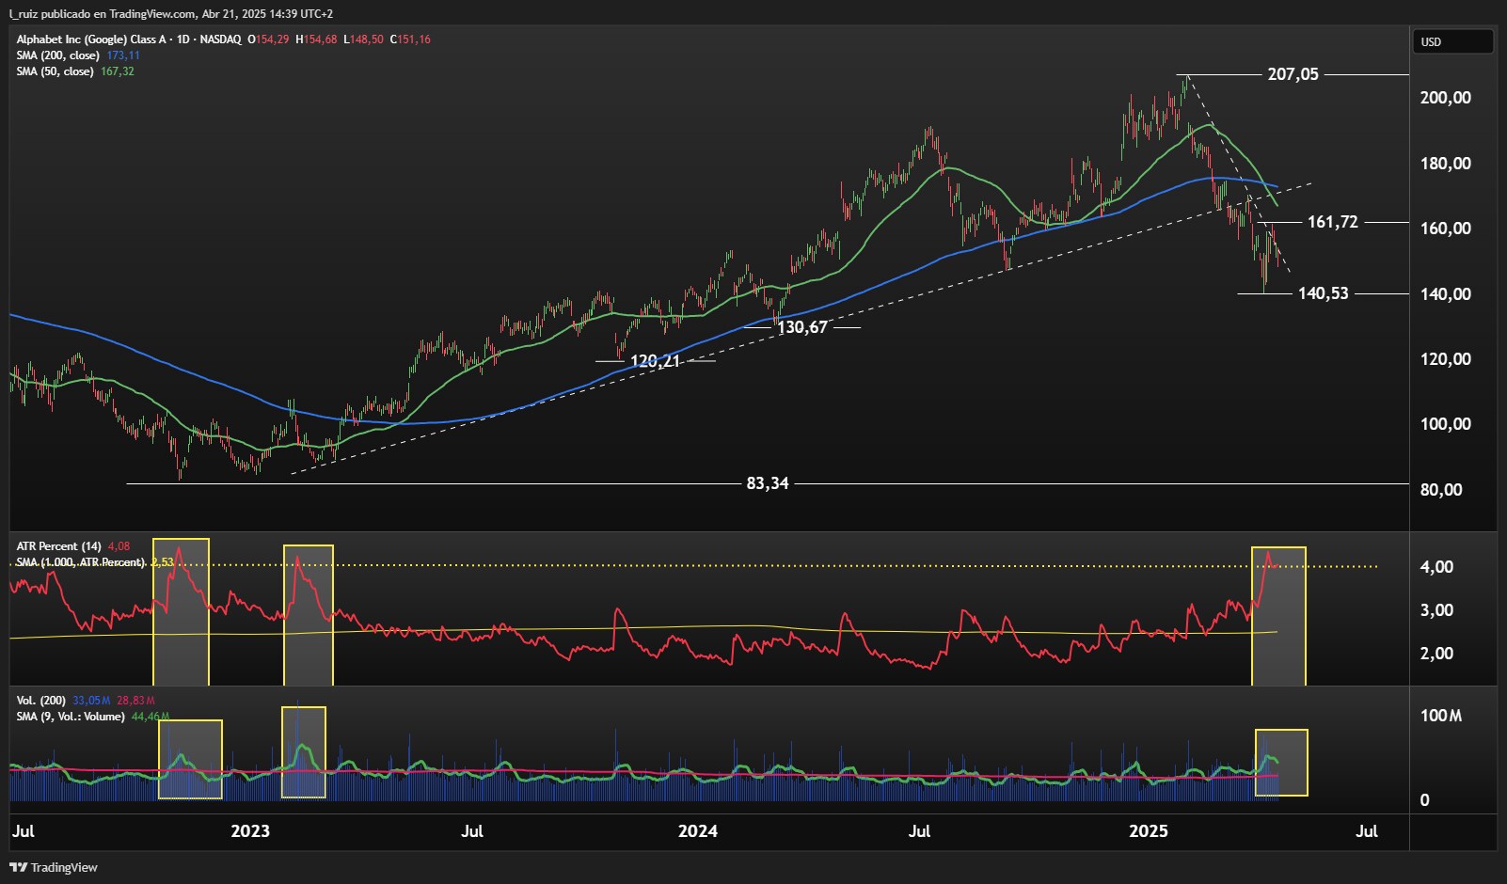
Task: Click the 140,53 price level label
Action: (x=1323, y=293)
